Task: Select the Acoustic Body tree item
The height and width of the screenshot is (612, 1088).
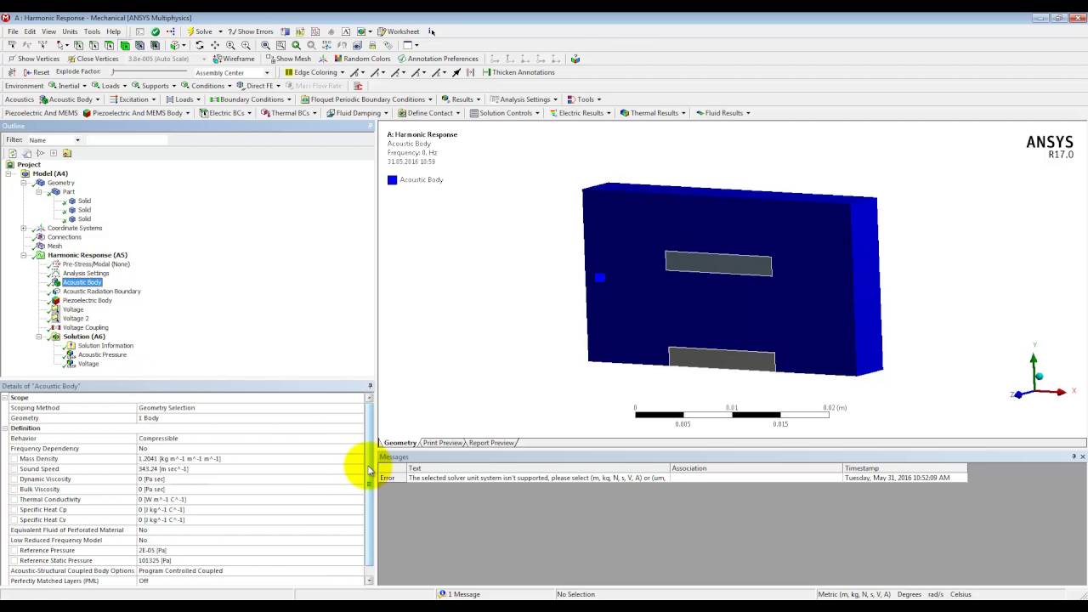Action: tap(82, 282)
